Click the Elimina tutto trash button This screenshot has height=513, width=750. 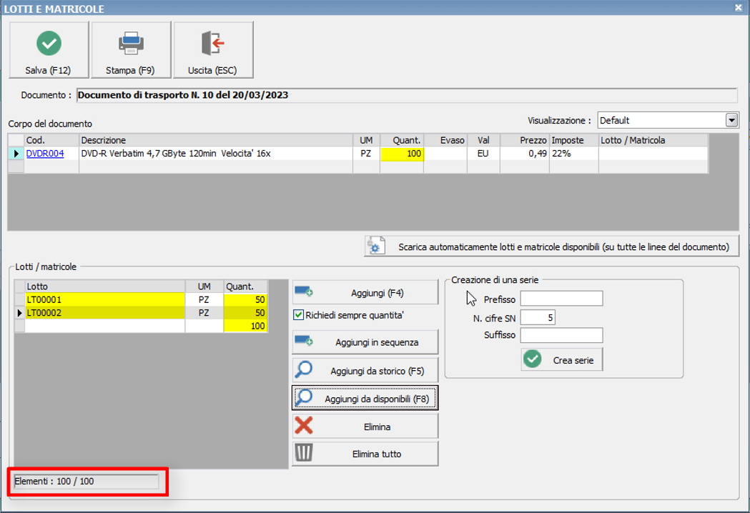click(x=365, y=454)
